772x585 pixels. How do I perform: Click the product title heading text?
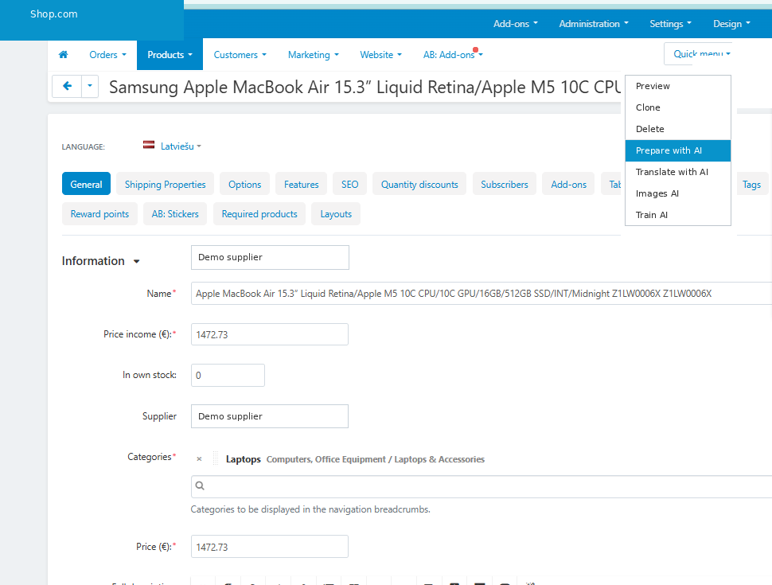coord(365,88)
